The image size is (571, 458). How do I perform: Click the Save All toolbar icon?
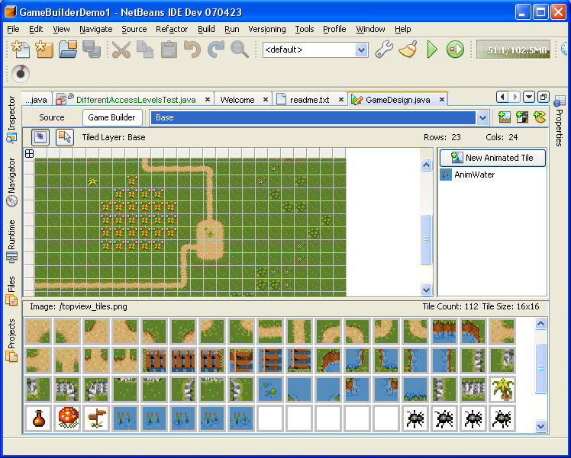[92, 50]
